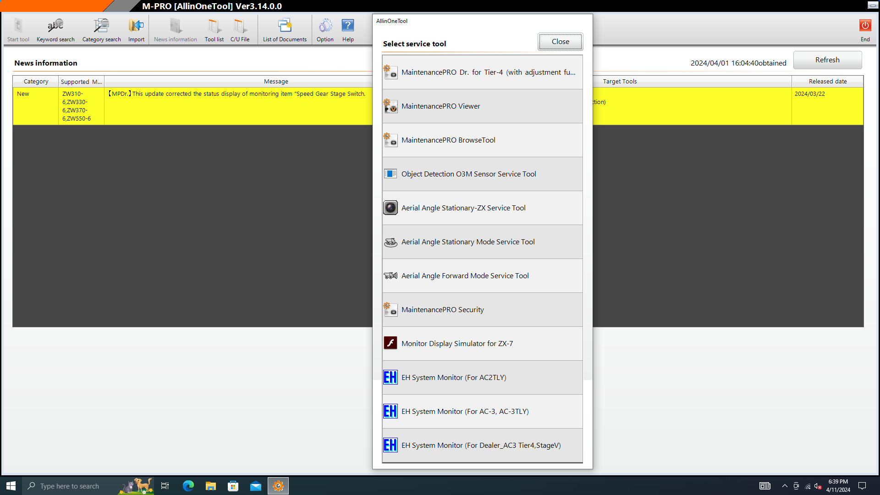Open List of Documents
Viewport: 880px width, 495px height.
tap(285, 30)
